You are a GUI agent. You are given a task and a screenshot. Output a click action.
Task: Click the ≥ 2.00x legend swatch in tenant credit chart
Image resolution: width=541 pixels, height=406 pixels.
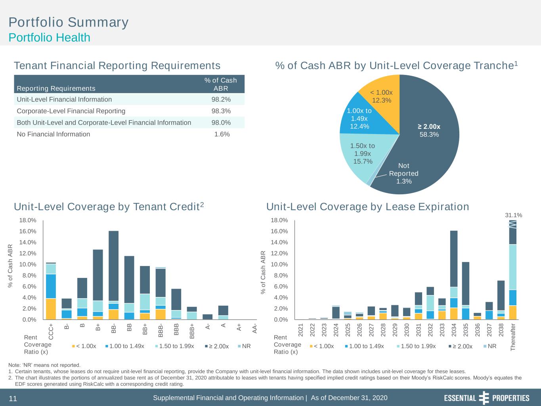point(206,347)
